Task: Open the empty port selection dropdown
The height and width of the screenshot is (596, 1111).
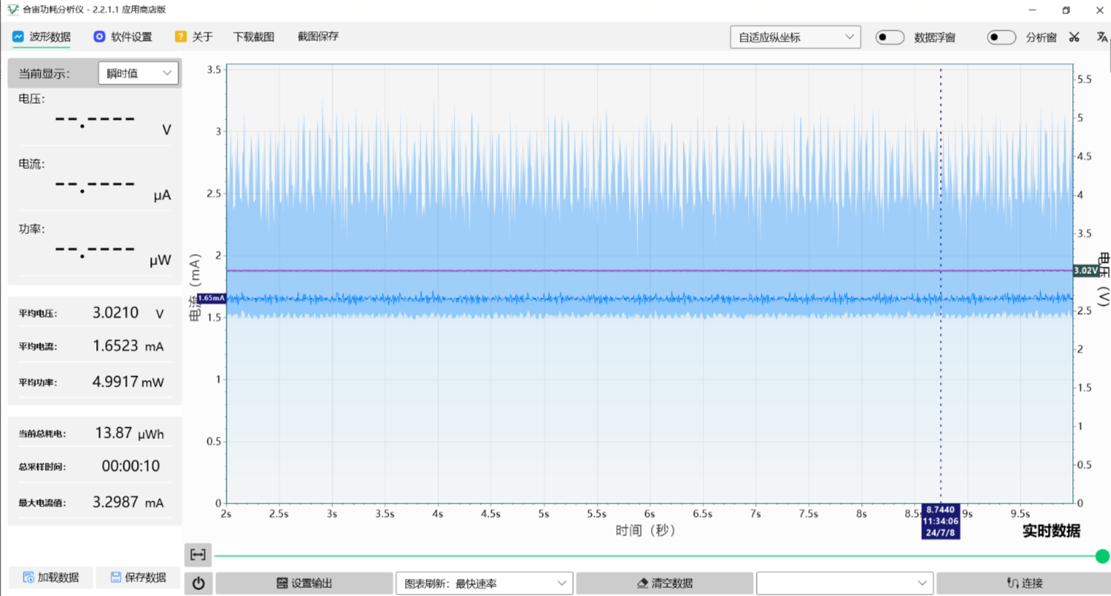Action: pyautogui.click(x=845, y=583)
